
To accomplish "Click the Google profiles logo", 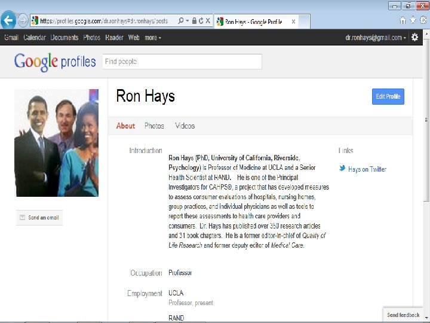I will click(x=55, y=62).
